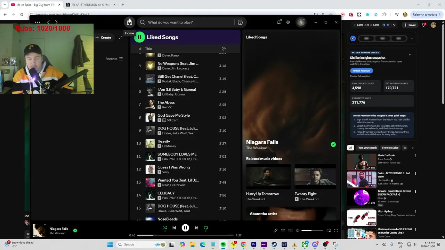Viewport: 445px width, 250px height.
Task: Select From Ice Spice chip
Action: tap(390, 148)
